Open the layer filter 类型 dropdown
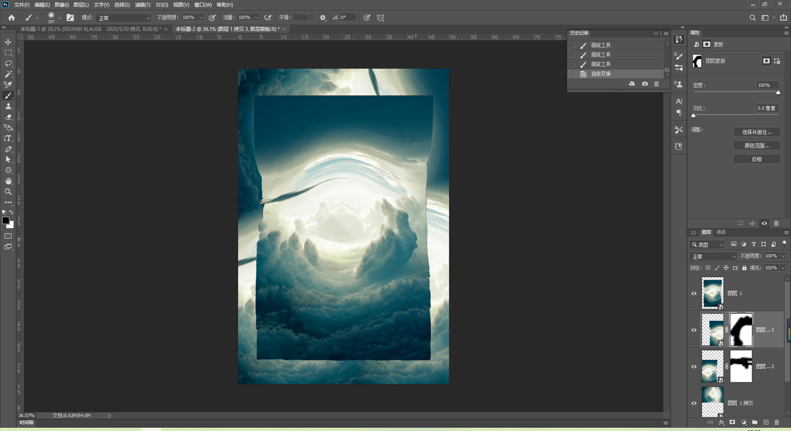This screenshot has width=791, height=431. click(x=707, y=244)
